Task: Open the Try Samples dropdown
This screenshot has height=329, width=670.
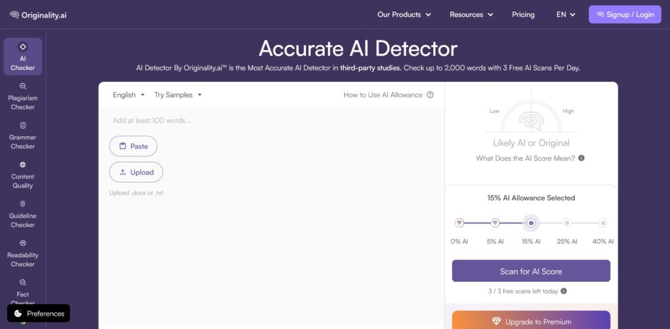Action: [178, 95]
